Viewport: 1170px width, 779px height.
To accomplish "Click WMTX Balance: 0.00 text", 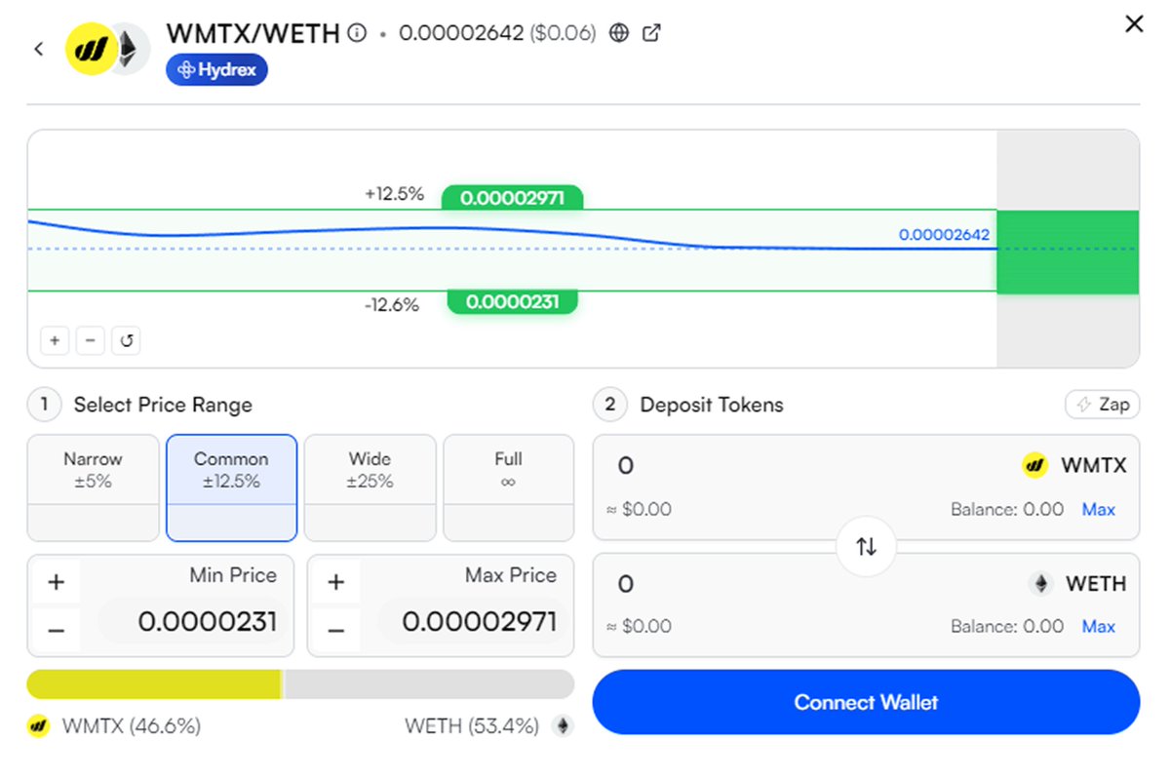I will 1007,509.
